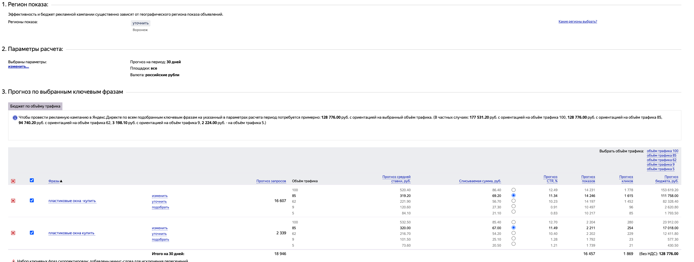Click the 'уточнить' regions button
694x262 pixels.
[140, 23]
